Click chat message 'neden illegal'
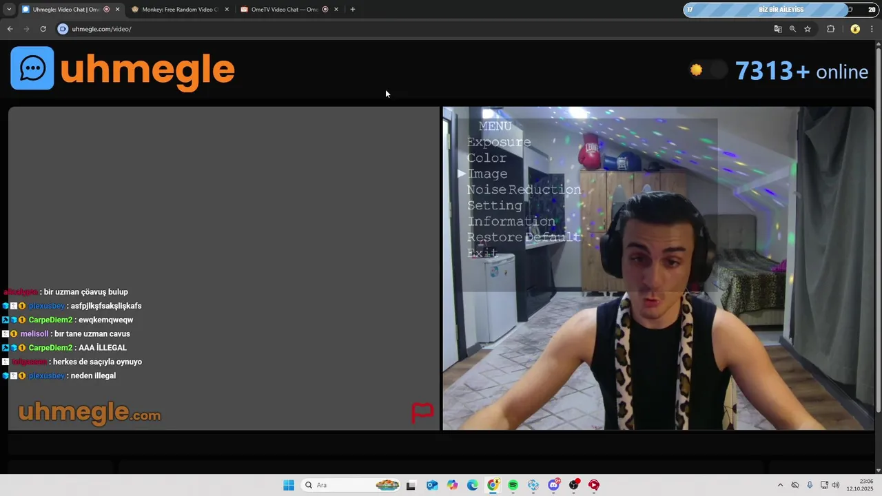 pos(93,375)
